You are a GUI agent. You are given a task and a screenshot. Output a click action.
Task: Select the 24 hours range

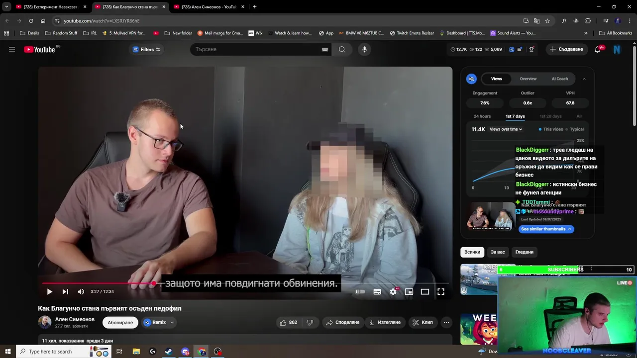(x=482, y=116)
